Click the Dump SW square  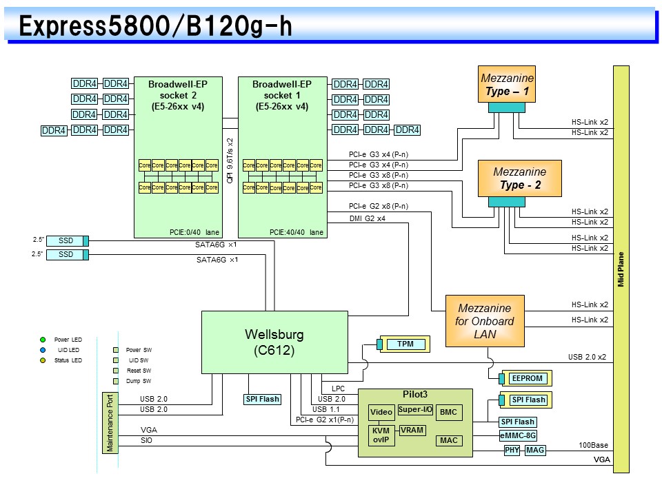pyautogui.click(x=116, y=381)
